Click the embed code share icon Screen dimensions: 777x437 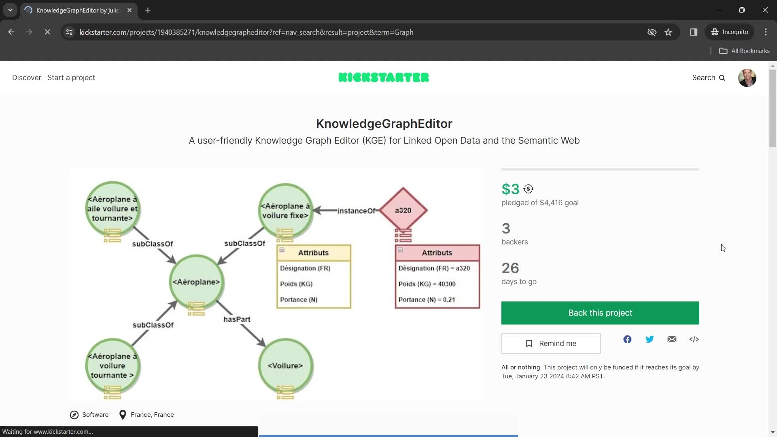click(694, 339)
